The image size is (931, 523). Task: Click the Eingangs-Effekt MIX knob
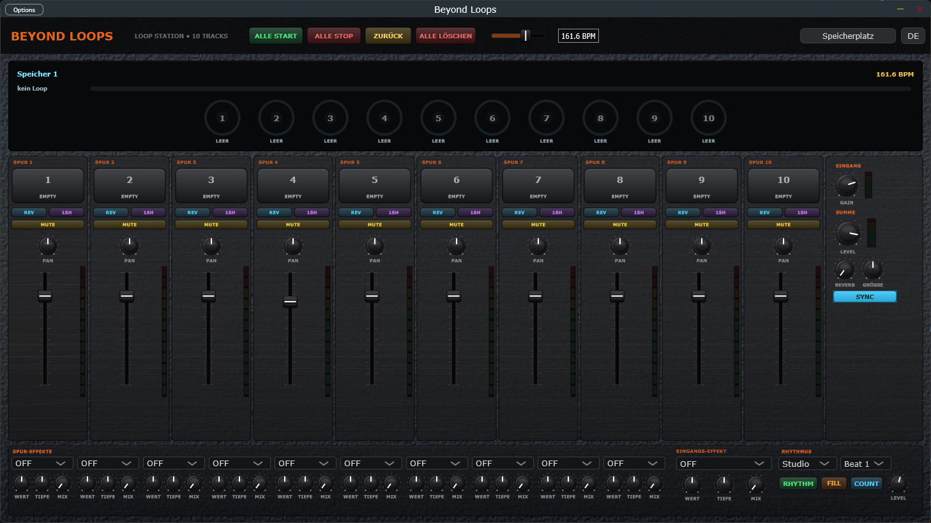(x=756, y=483)
